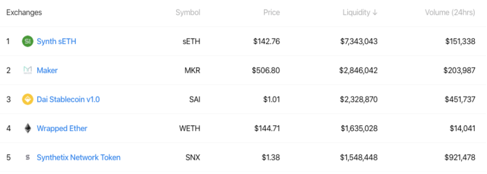The width and height of the screenshot is (487, 174).
Task: Open Dai Stablecoin v1.0 link
Action: [x=68, y=99]
